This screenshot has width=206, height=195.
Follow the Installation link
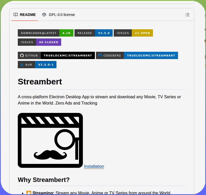pyautogui.click(x=94, y=166)
